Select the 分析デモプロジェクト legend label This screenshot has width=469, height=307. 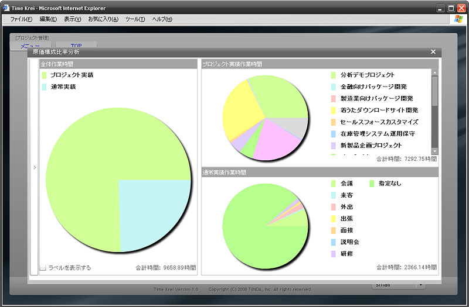click(x=368, y=75)
